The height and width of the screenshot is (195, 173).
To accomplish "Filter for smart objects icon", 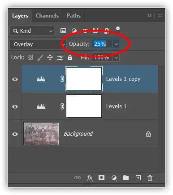I will click(107, 31).
